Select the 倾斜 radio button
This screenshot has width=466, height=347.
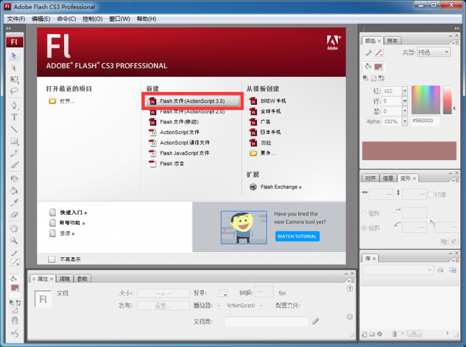[364, 228]
